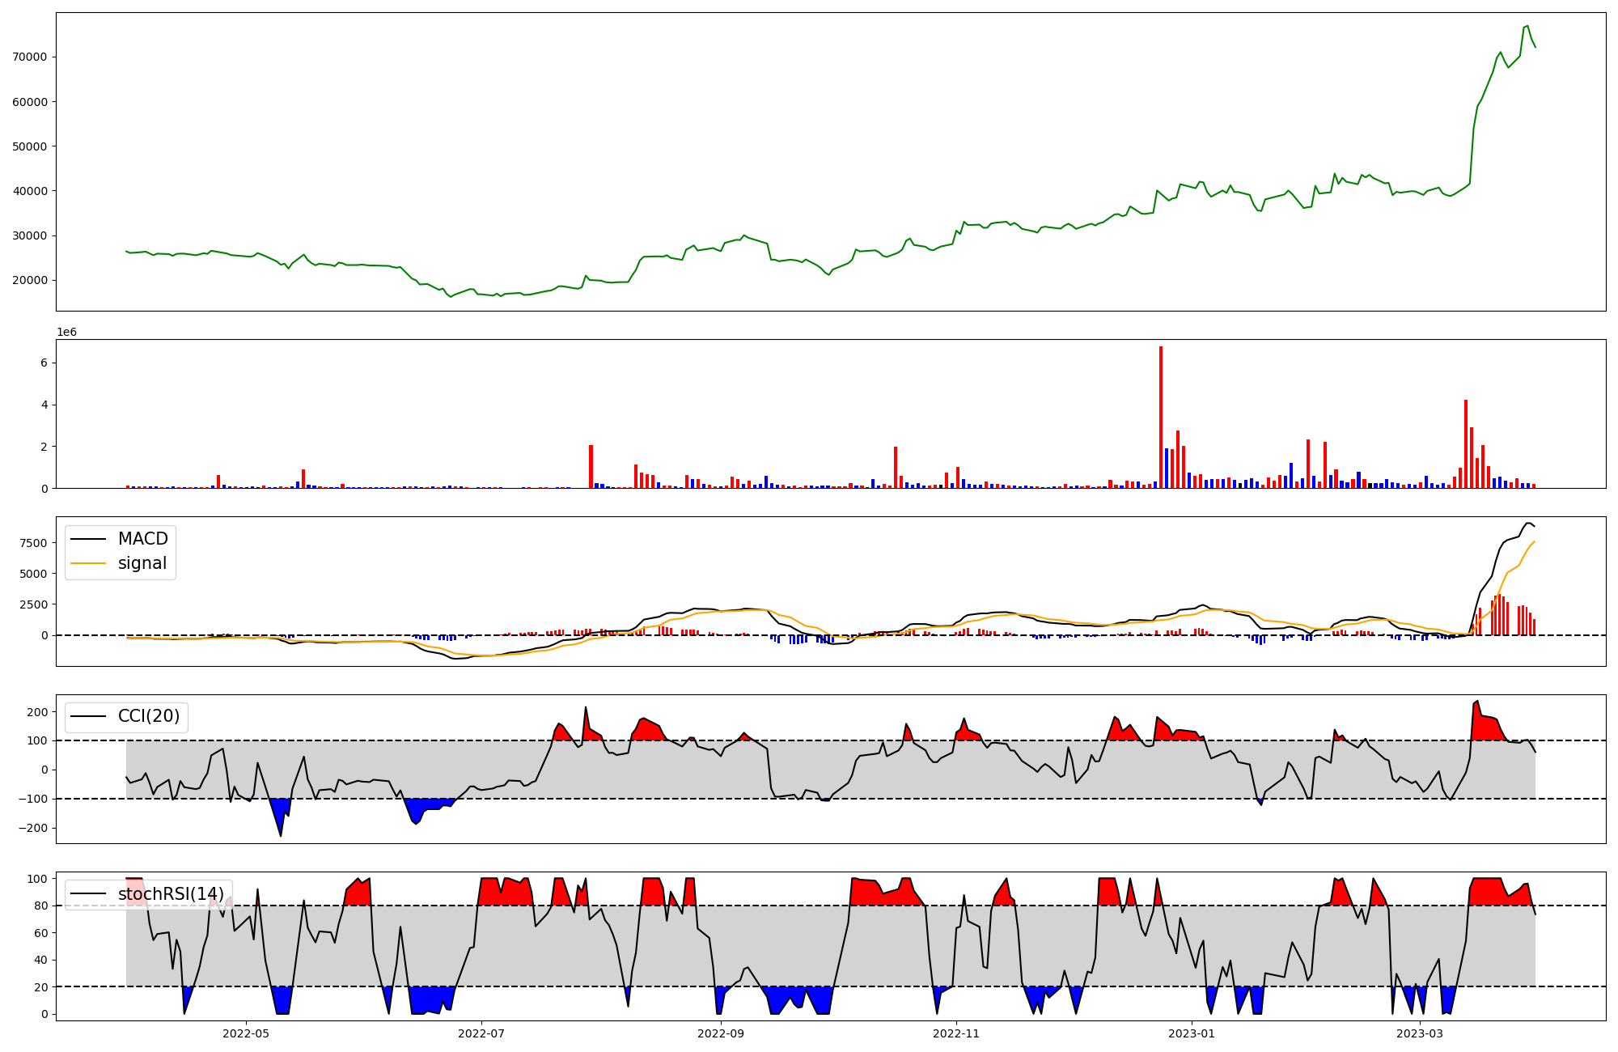The height and width of the screenshot is (1052, 1618).
Task: Click the stochRSI(14) legend entry
Action: [x=171, y=894]
